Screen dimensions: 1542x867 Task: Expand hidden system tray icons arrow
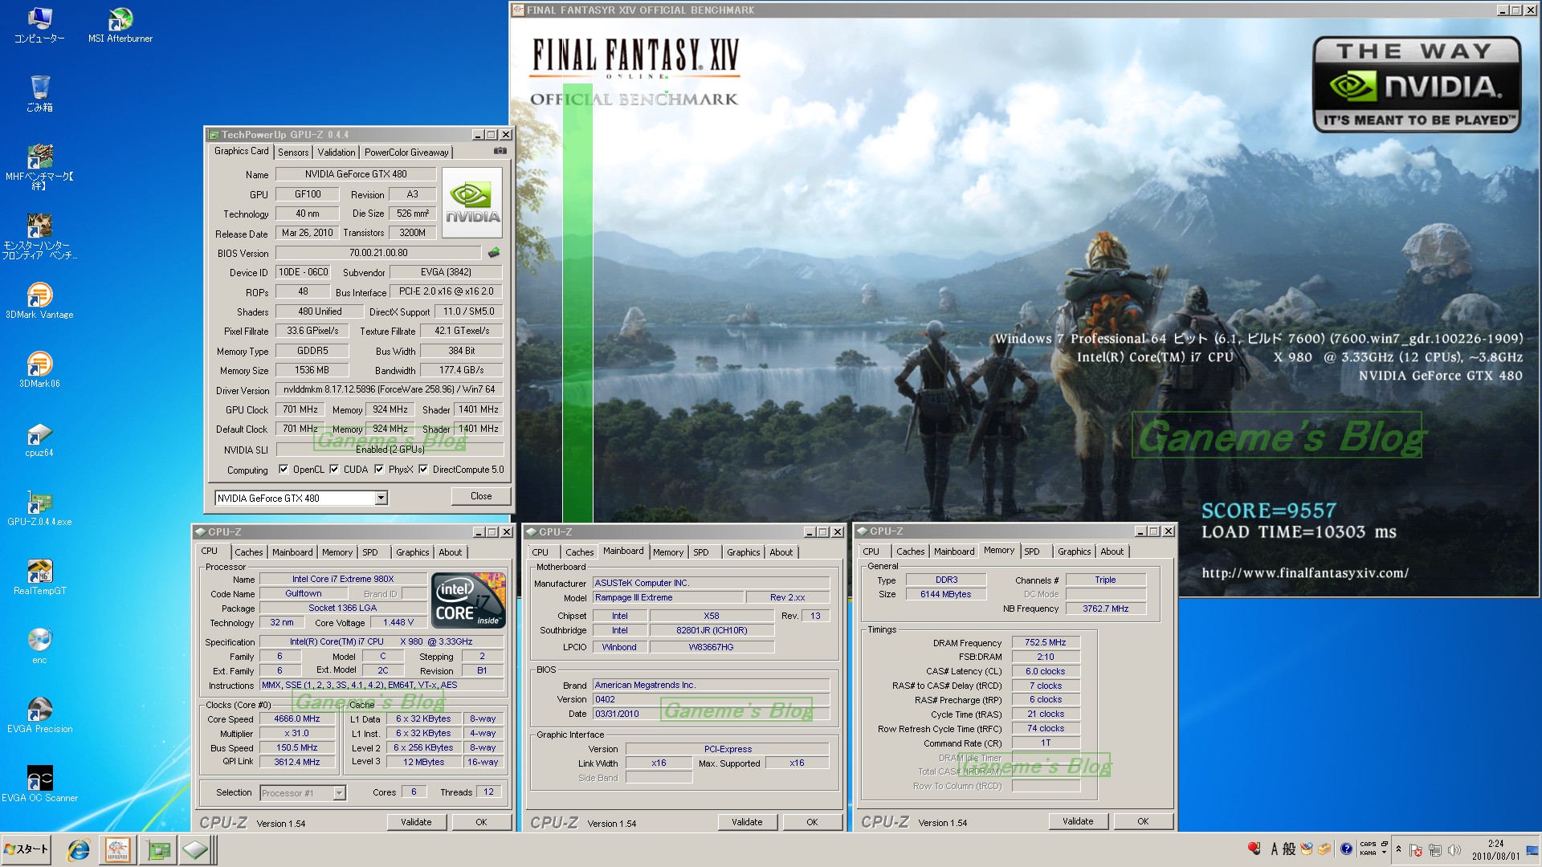point(1398,849)
